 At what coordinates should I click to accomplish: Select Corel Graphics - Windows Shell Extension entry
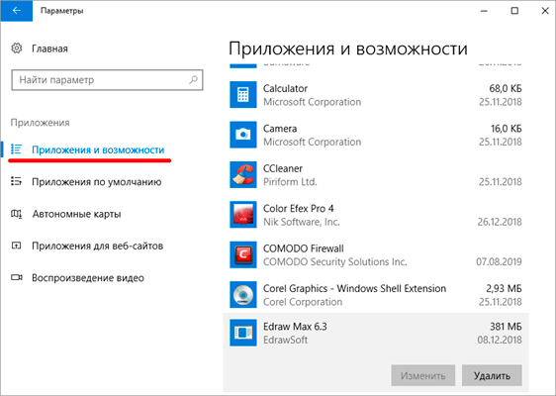[x=376, y=295]
